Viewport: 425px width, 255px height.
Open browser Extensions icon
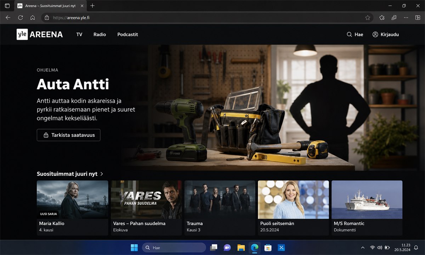point(382,17)
